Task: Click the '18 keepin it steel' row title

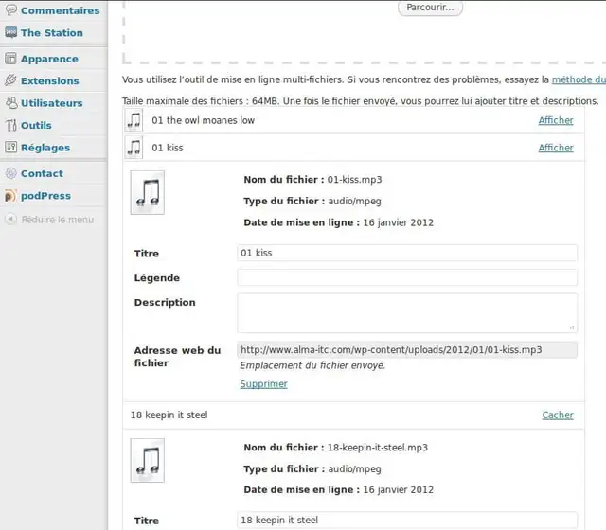Action: coord(169,415)
